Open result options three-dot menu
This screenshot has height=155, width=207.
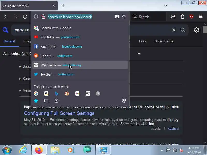pyautogui.click(x=165, y=129)
